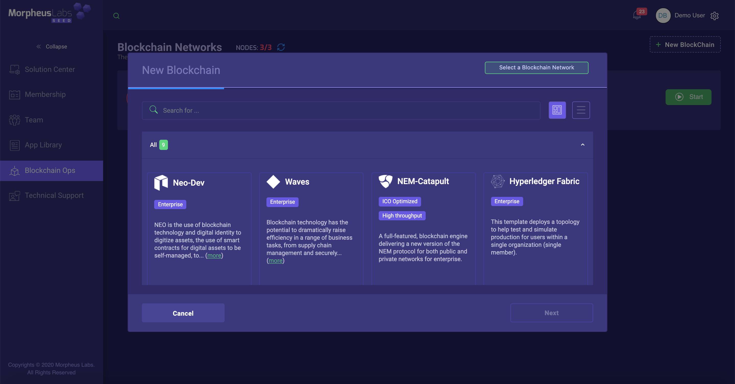735x384 pixels.
Task: Collapse the All networks section
Action: 583,145
